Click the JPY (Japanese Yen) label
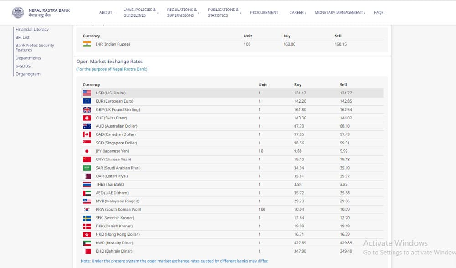 pos(112,151)
